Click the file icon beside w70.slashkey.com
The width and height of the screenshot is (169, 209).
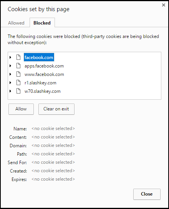click(18, 91)
